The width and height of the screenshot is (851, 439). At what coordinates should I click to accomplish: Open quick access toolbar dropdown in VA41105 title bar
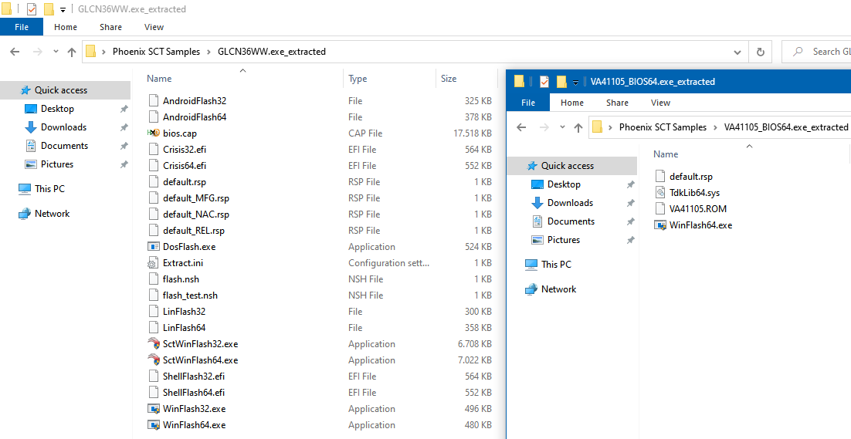tap(576, 83)
